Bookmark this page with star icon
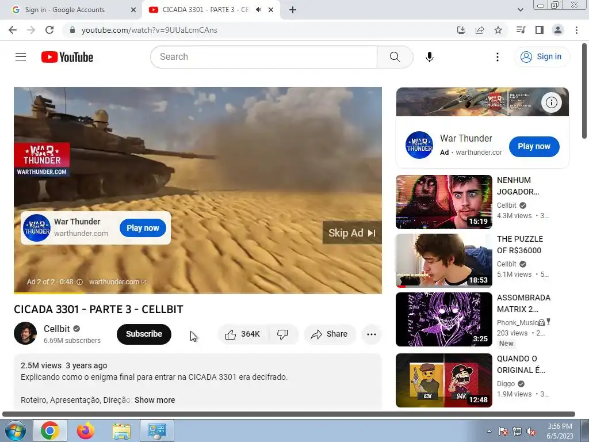The image size is (589, 442). [498, 30]
